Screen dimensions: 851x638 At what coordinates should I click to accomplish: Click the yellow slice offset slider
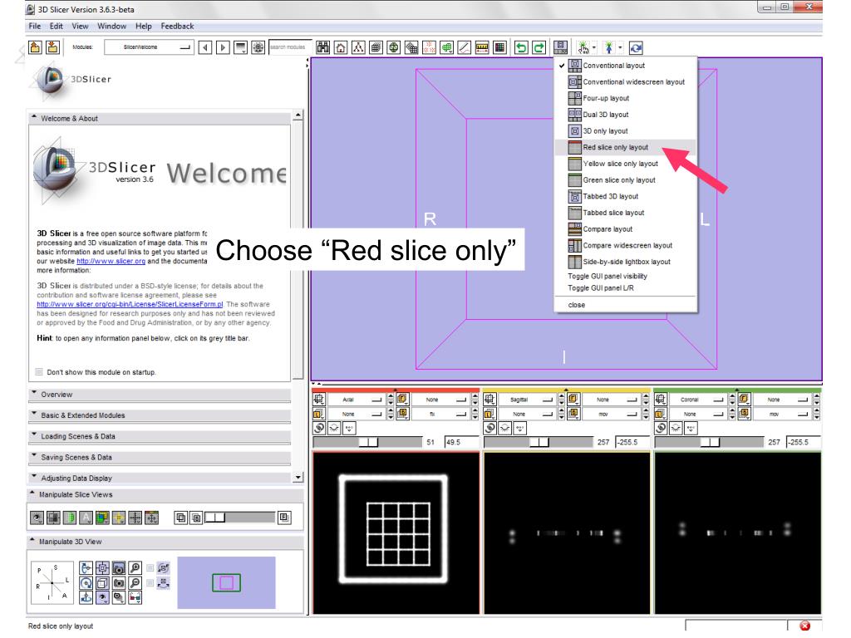(x=539, y=442)
